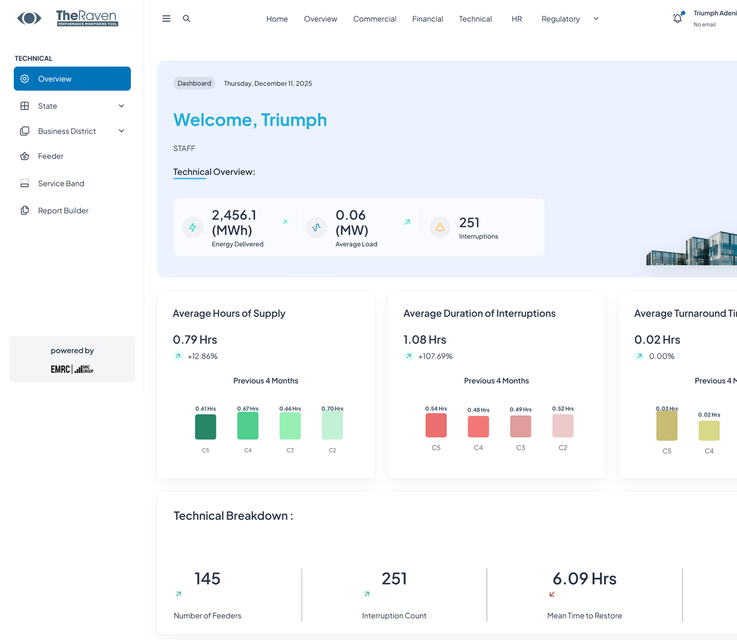The width and height of the screenshot is (737, 640).
Task: Click the C4 0.48 Hrs interruptions bar
Action: pos(478,427)
